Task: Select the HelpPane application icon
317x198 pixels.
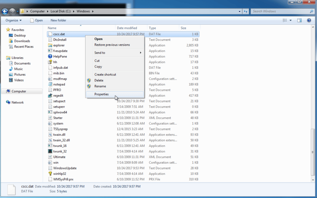Action: [x=50, y=56]
